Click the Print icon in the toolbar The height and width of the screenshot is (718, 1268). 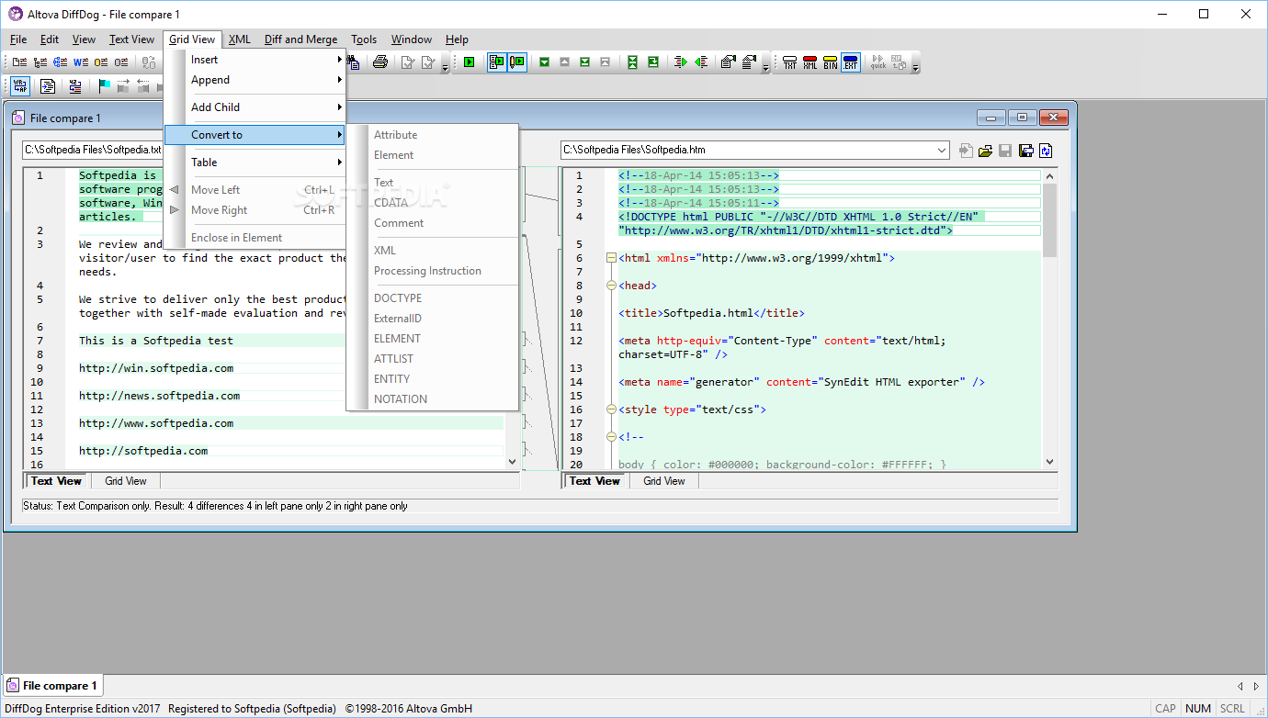click(x=379, y=62)
